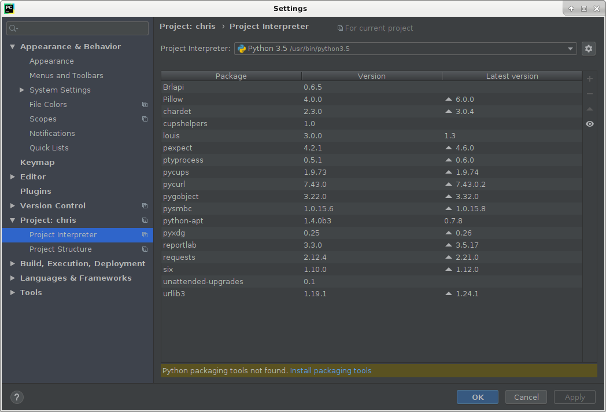
Task: Click the Apply button
Action: tap(575, 397)
